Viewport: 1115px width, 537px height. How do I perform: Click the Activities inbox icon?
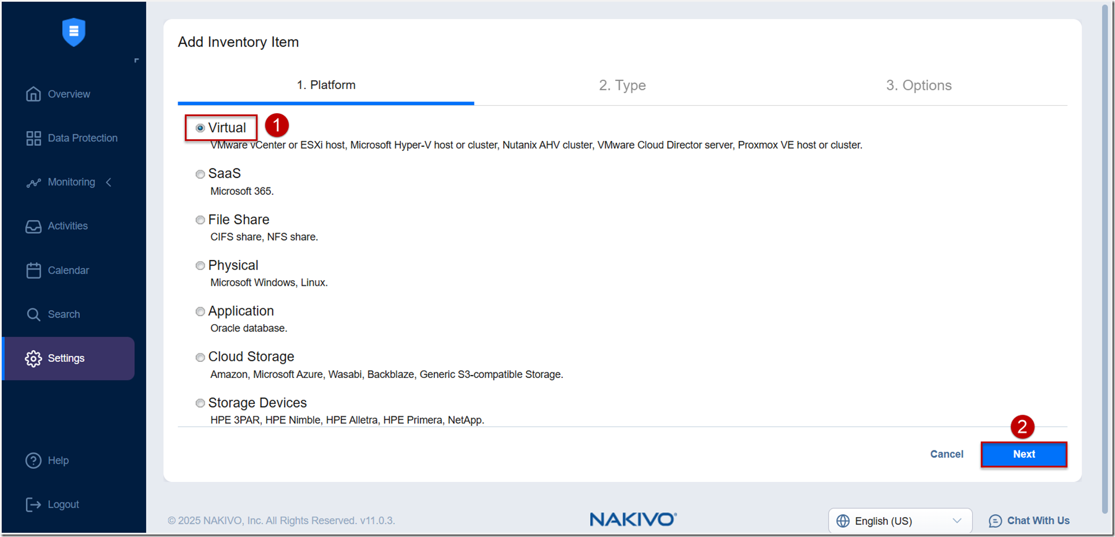click(33, 226)
